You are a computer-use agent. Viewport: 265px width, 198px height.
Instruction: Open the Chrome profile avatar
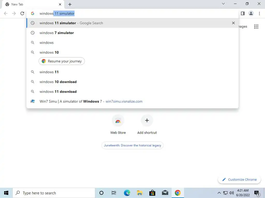coord(251,13)
